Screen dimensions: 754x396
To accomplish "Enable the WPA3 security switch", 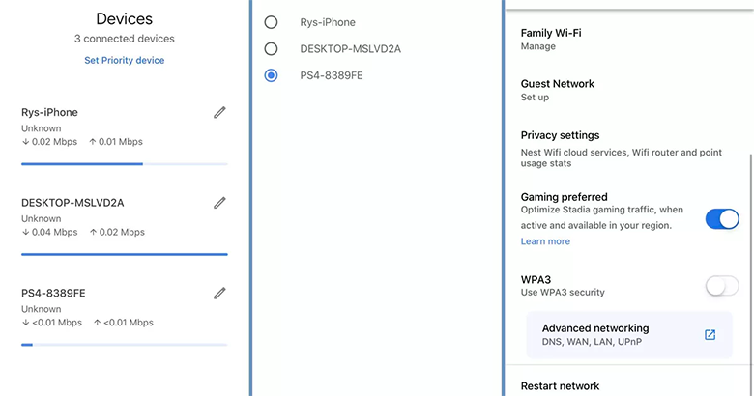I will pyautogui.click(x=722, y=285).
